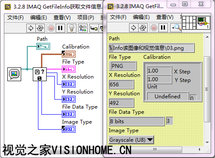Screen dimensions: 215x158
Task: Select the X Resolution I32 terminal
Action: [x=69, y=84]
